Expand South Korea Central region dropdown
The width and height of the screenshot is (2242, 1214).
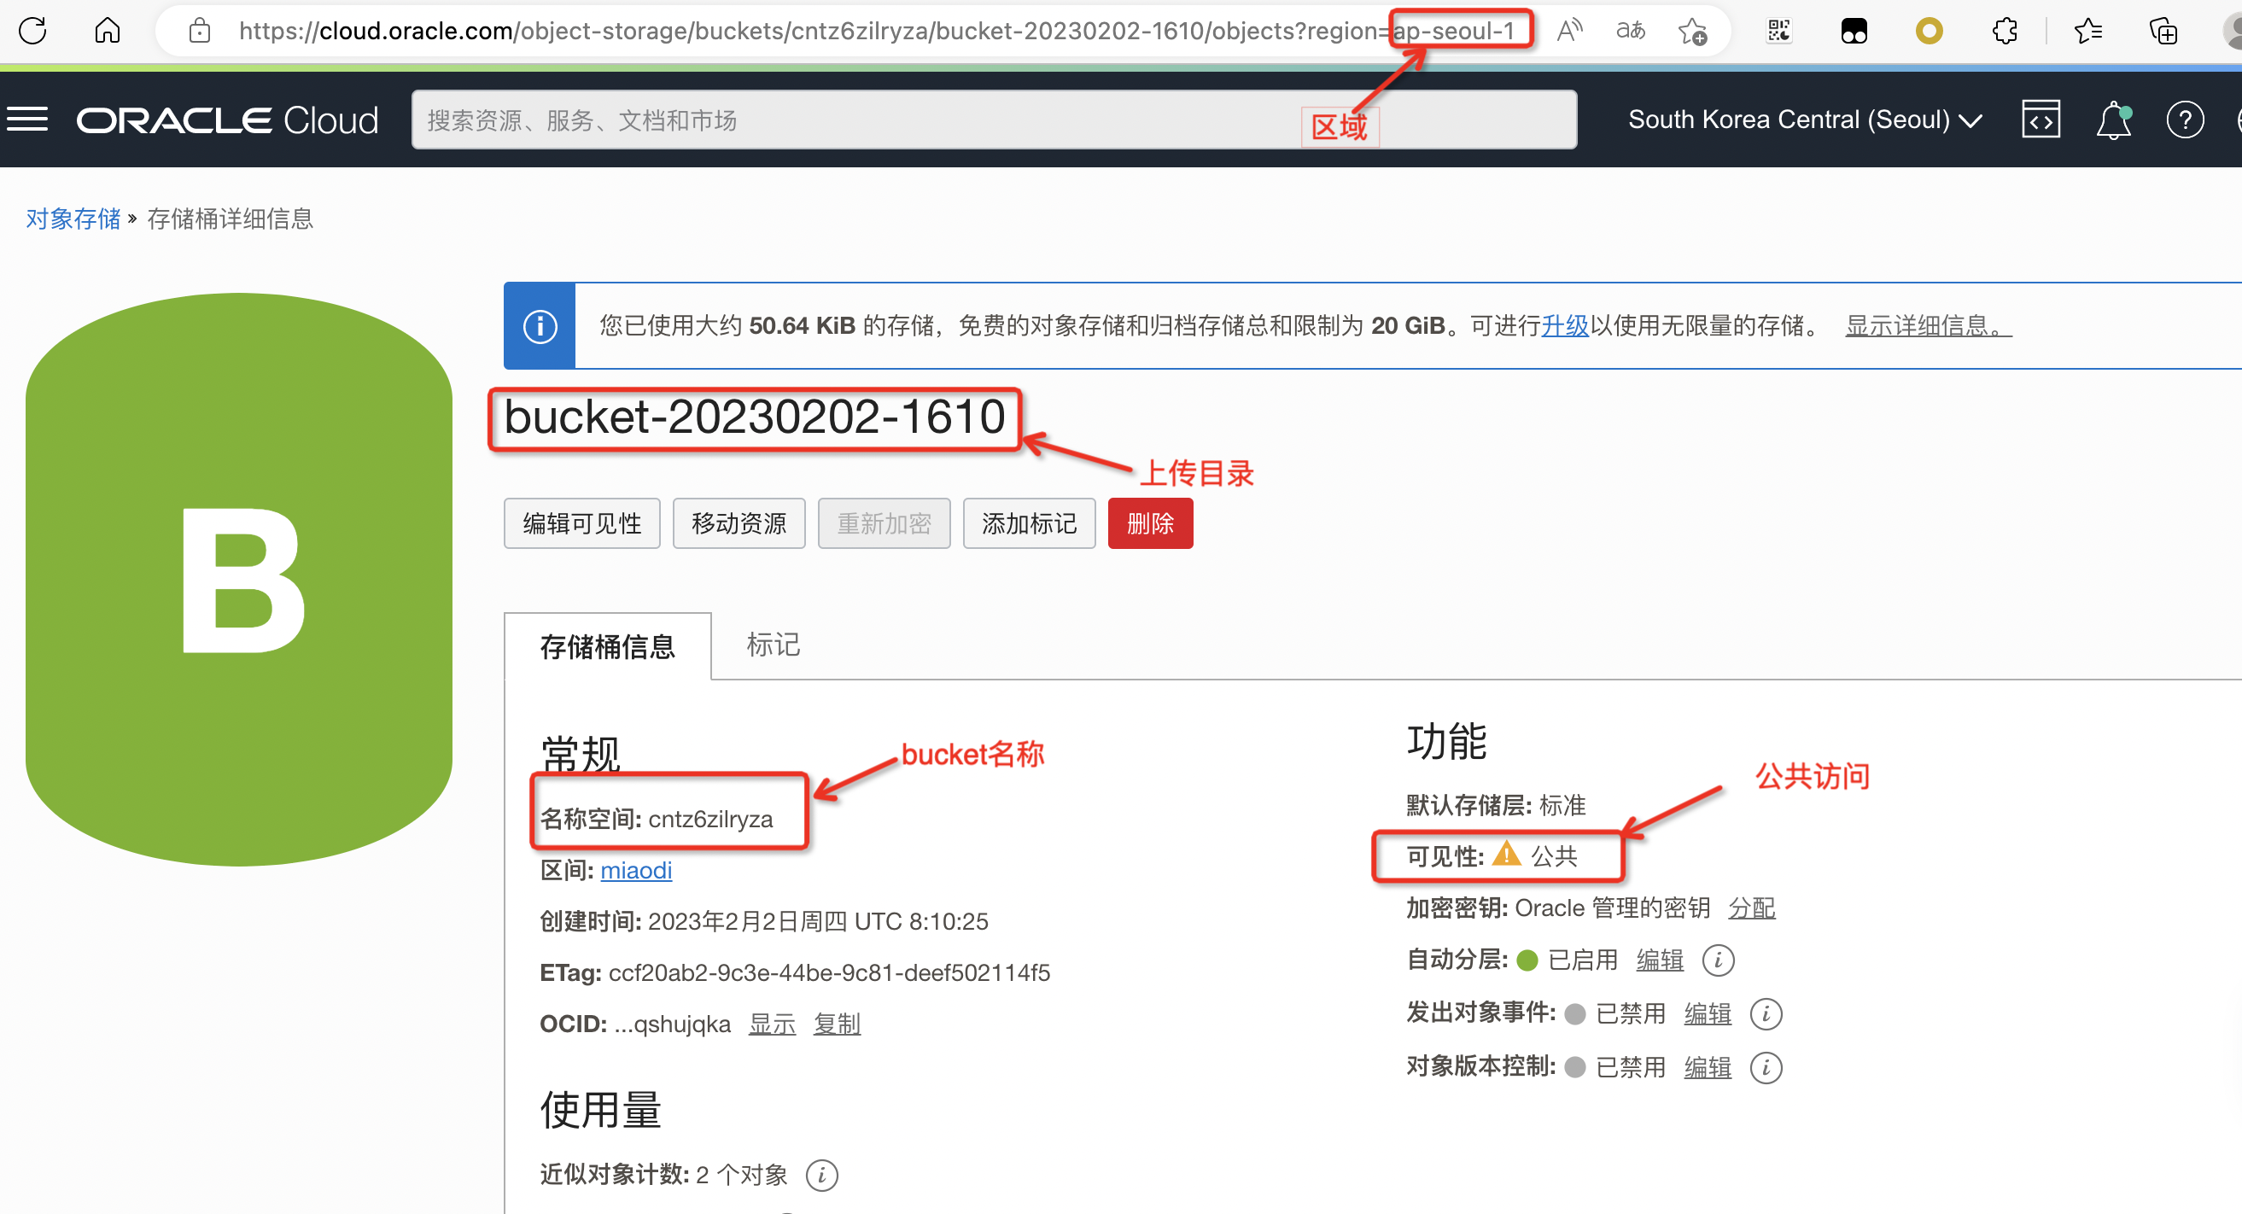1805,120
